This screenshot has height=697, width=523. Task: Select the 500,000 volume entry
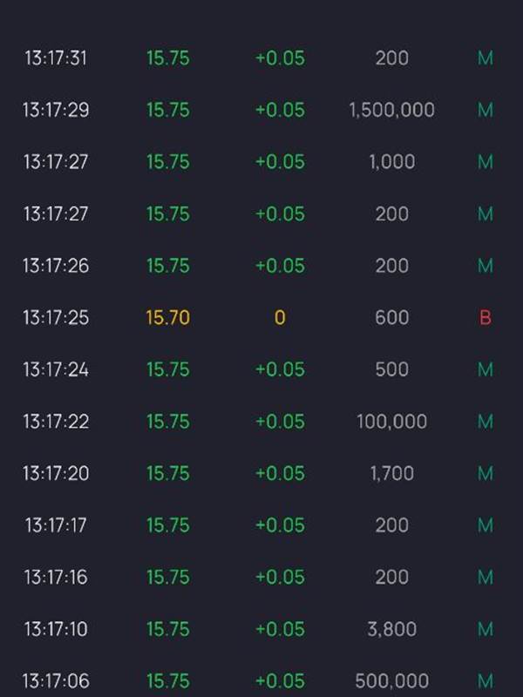[391, 680]
